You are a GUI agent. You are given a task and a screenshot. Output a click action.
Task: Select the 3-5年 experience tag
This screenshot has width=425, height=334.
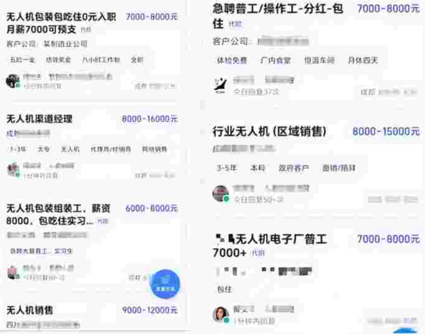tap(227, 168)
